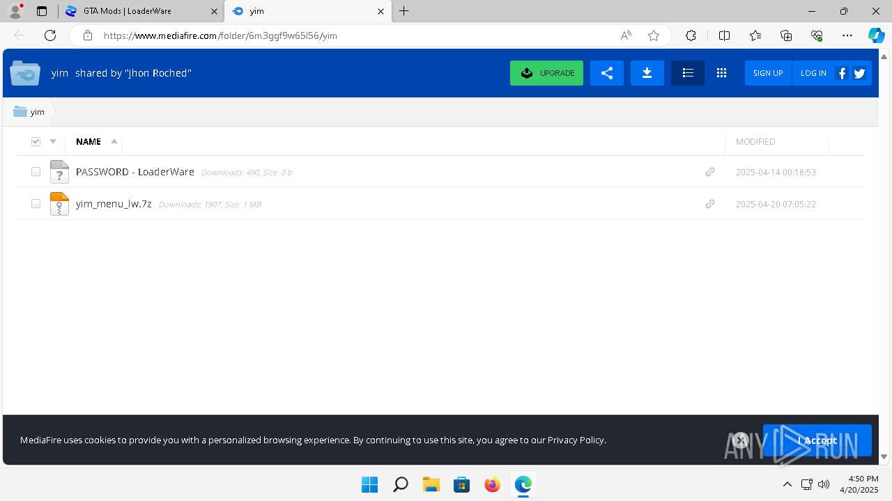Viewport: 892px width, 501px height.
Task: Enable Read aloud icon in address bar
Action: click(626, 35)
